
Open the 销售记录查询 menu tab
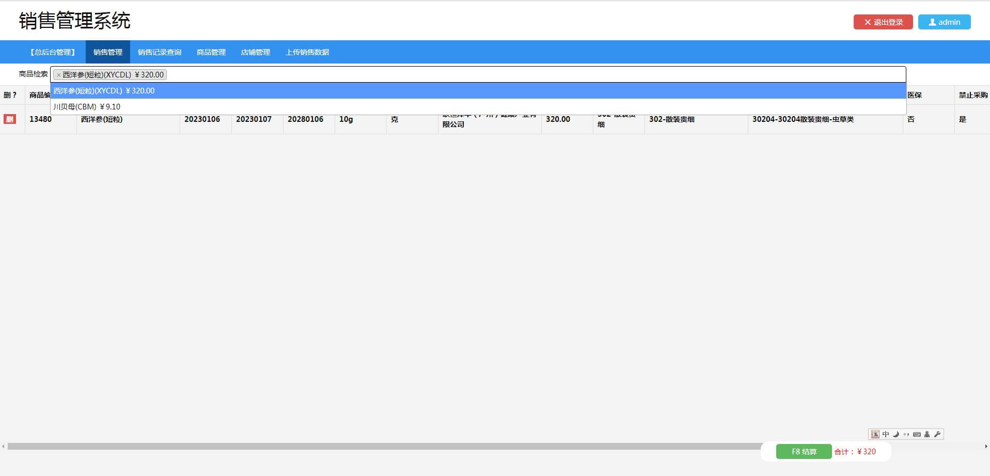pyautogui.click(x=160, y=52)
